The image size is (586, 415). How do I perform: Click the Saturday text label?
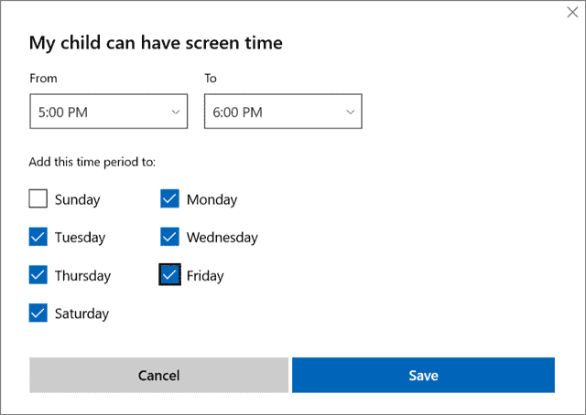point(81,314)
